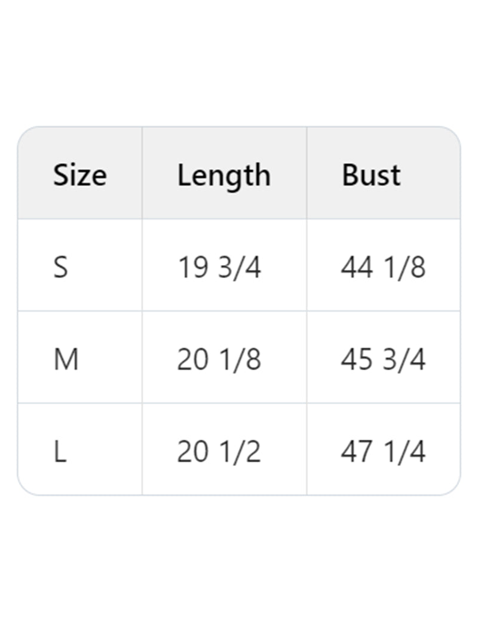Pick the length measurement for size S
The width and height of the screenshot is (478, 628).
tap(219, 267)
